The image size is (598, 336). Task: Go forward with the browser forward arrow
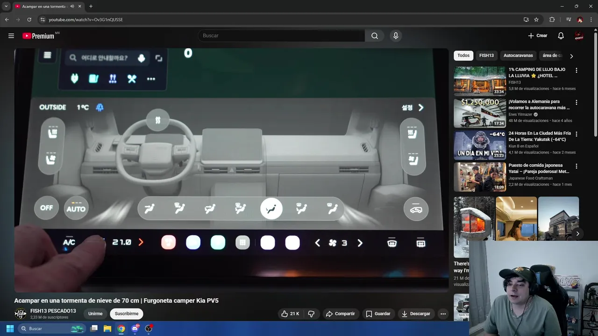[x=18, y=20]
